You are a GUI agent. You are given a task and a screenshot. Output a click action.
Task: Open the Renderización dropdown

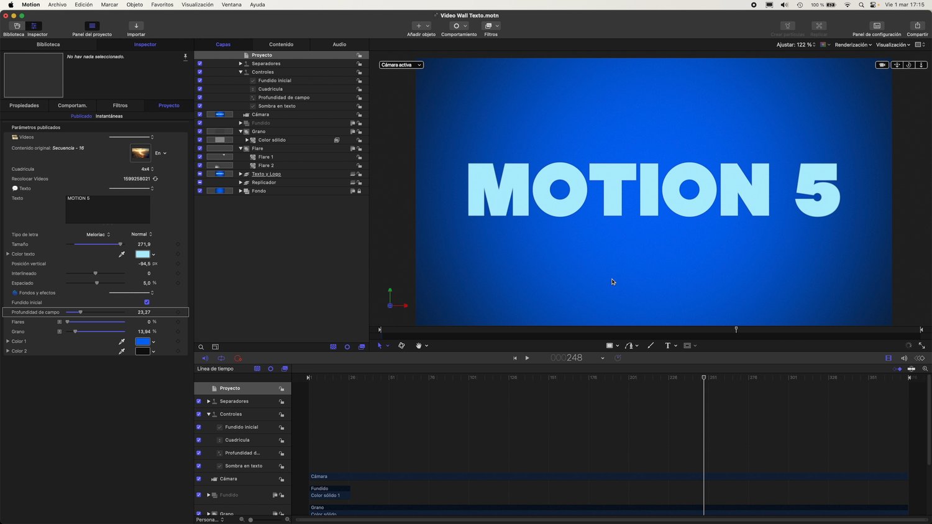(x=853, y=45)
